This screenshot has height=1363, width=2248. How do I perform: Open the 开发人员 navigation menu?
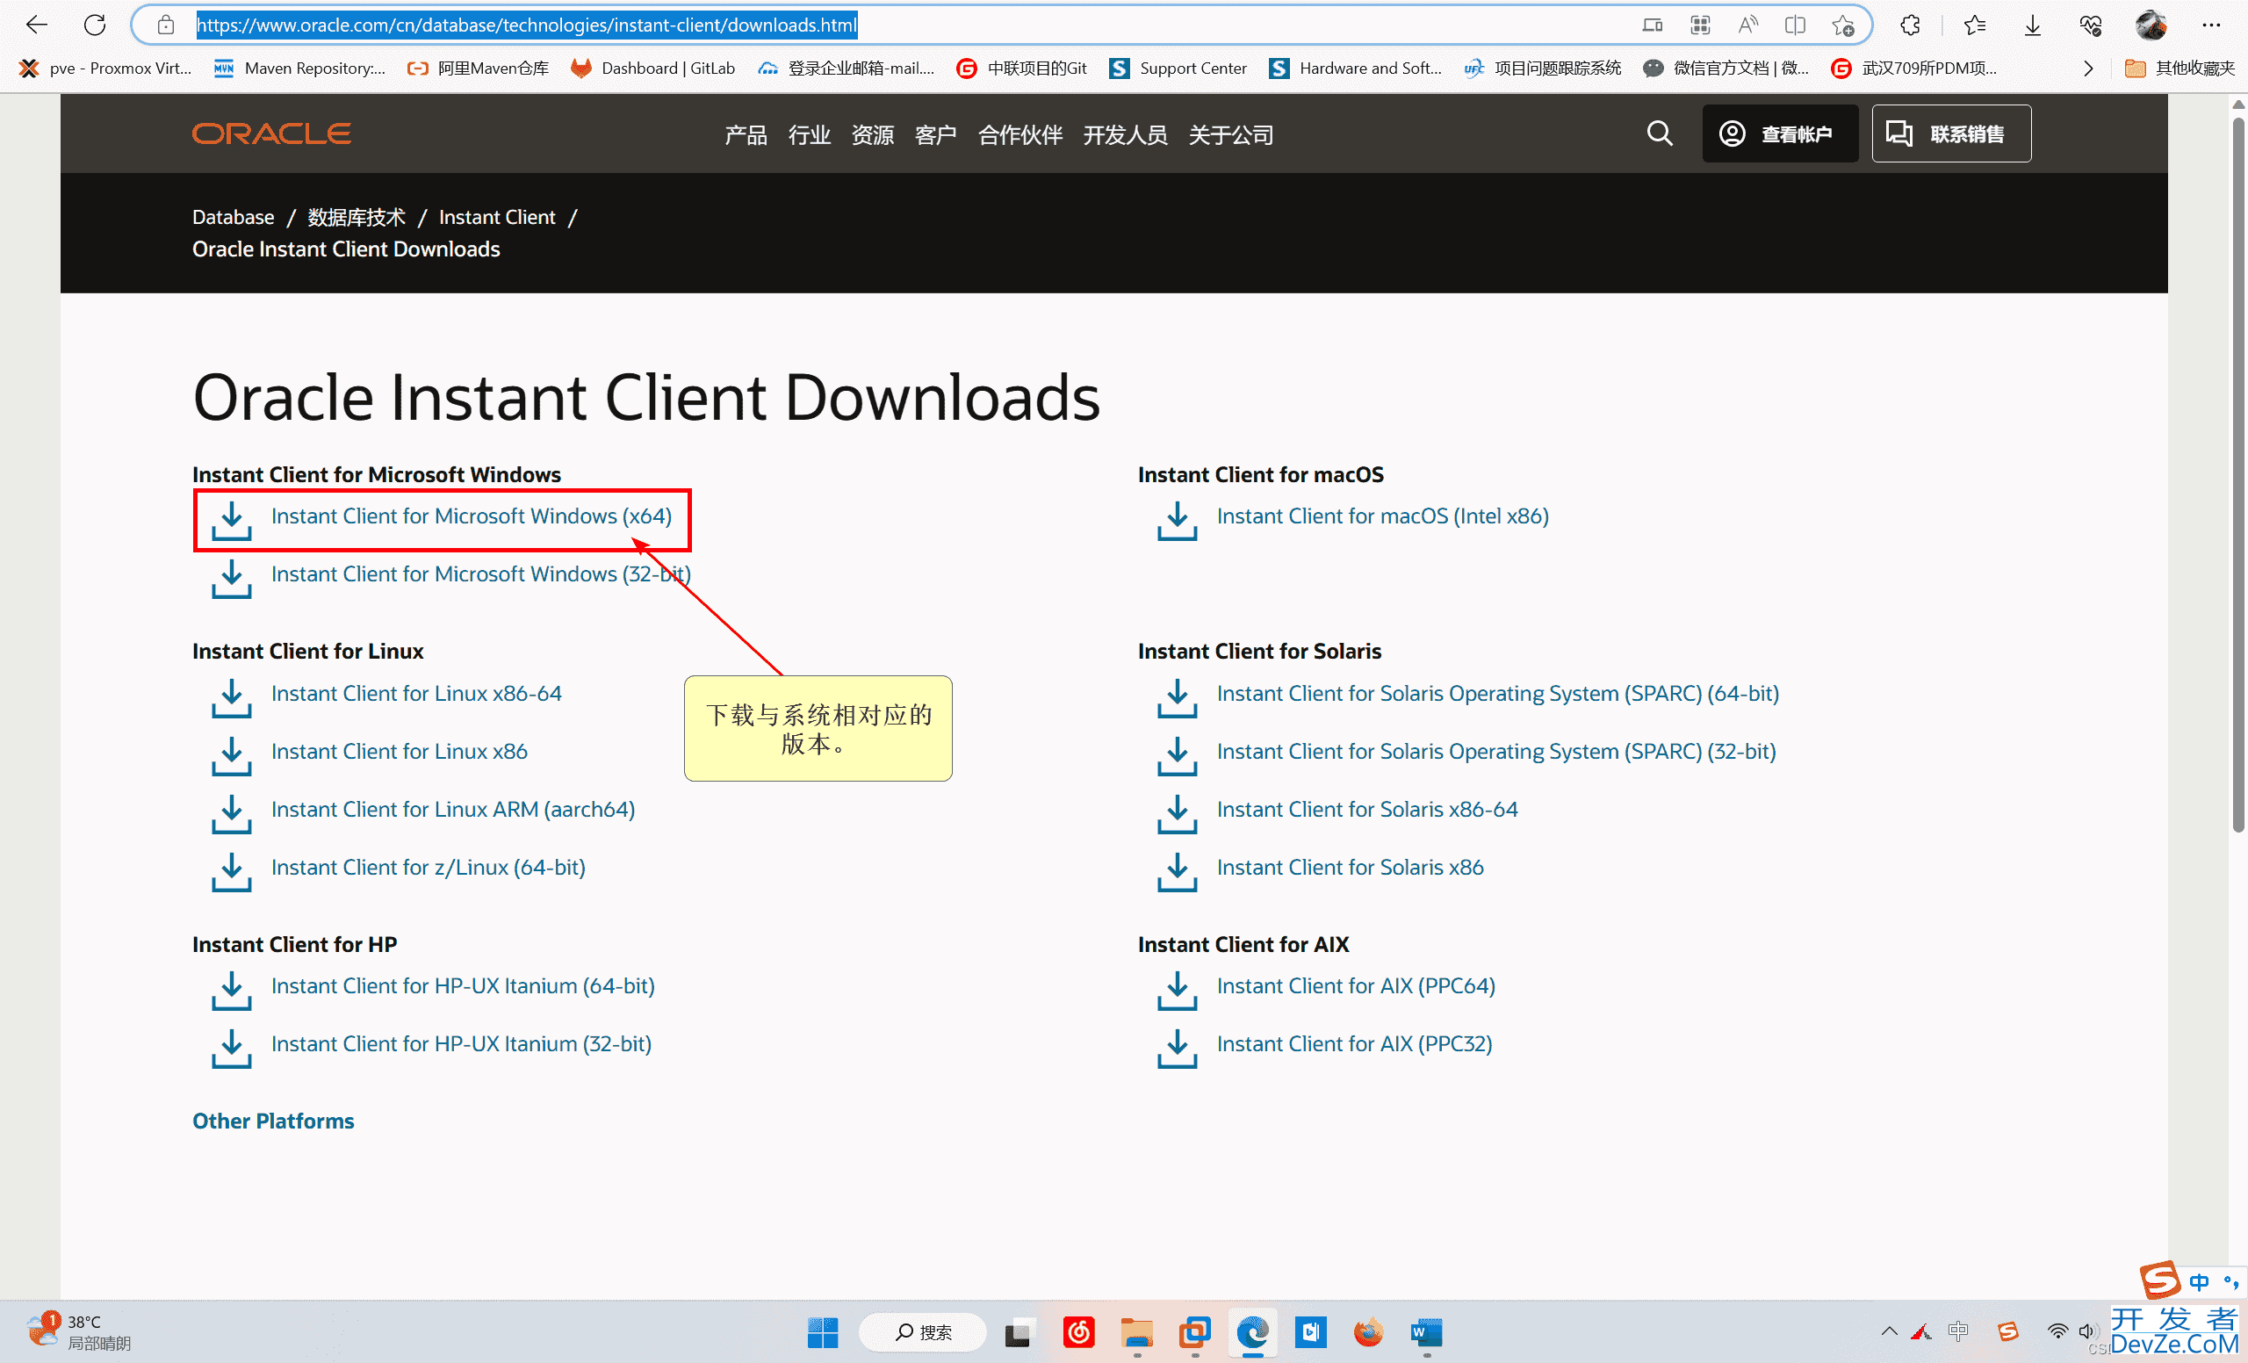[x=1125, y=135]
